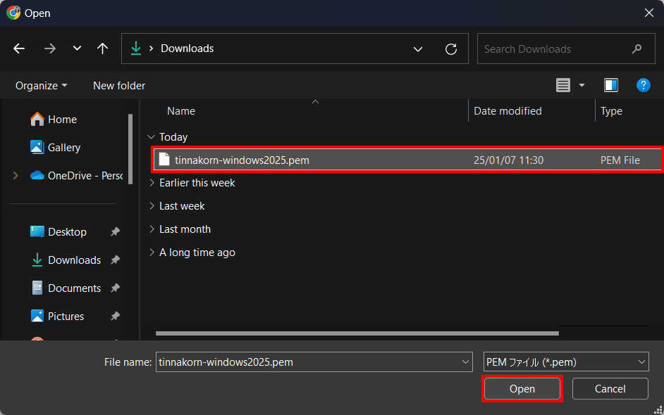This screenshot has height=415, width=664.
Task: Open Downloads in the navigation pane
Action: [x=66, y=260]
